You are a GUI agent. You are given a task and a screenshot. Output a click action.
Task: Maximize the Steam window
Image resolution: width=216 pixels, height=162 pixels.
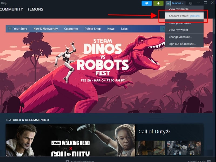(205, 3)
